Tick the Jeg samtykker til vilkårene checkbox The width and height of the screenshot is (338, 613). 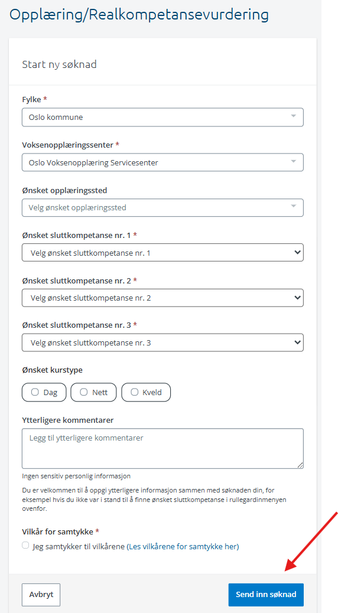[x=25, y=545]
